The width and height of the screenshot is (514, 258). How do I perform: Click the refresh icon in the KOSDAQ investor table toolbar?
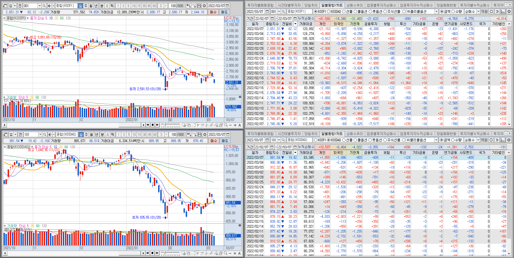491,140
